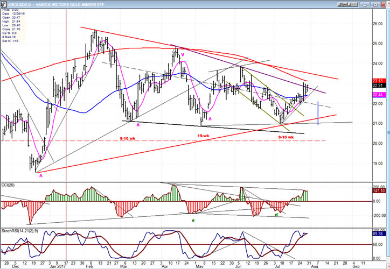Click the blue 22.44 price tag
This screenshot has height=269, width=390.
[x=378, y=95]
